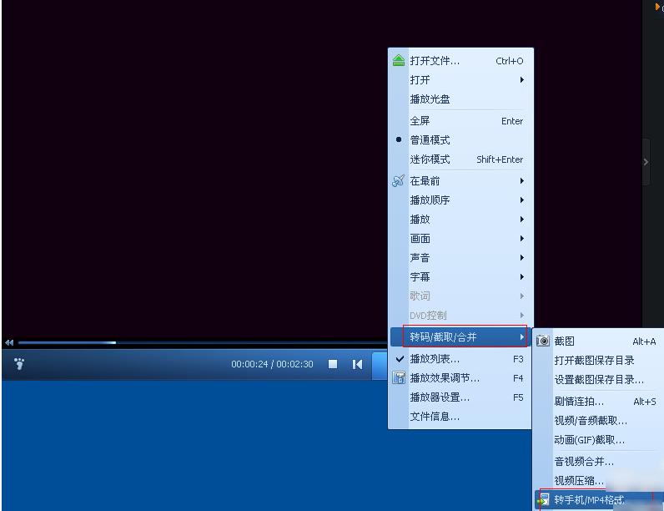Expand the 播放 submenu
This screenshot has width=664, height=511.
coord(460,220)
